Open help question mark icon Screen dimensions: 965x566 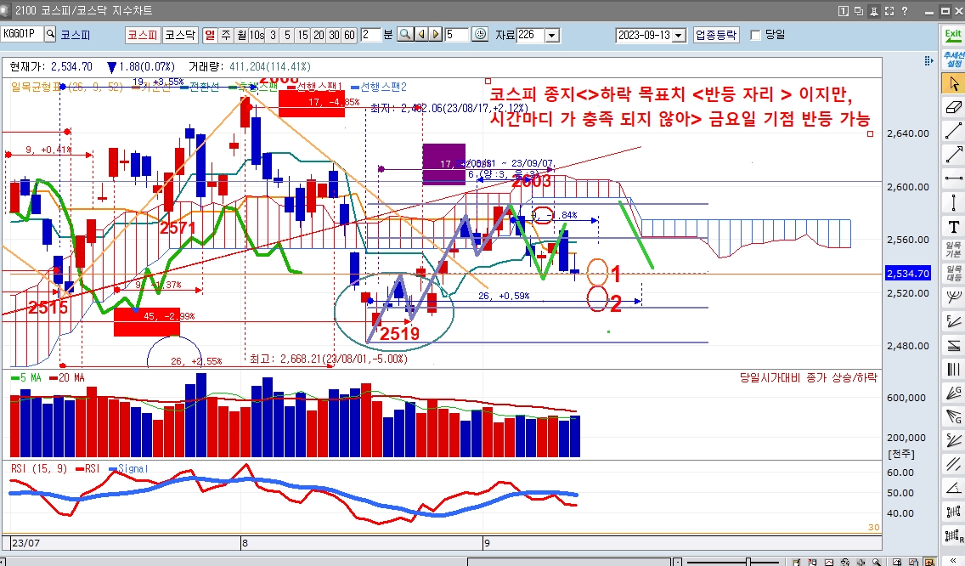coord(905,11)
